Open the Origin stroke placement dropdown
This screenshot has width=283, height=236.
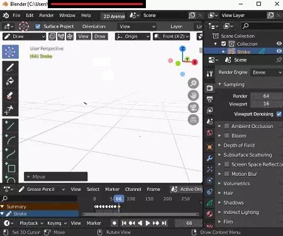(x=133, y=36)
